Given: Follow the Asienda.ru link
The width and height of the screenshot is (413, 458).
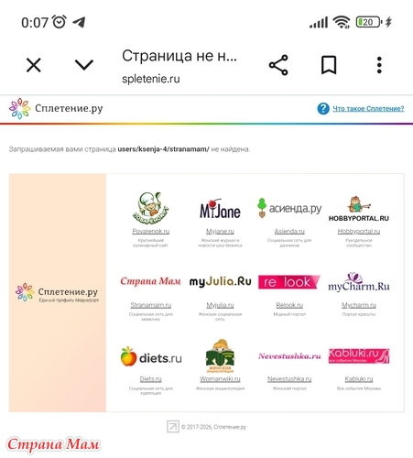Looking at the screenshot, I should (x=289, y=232).
